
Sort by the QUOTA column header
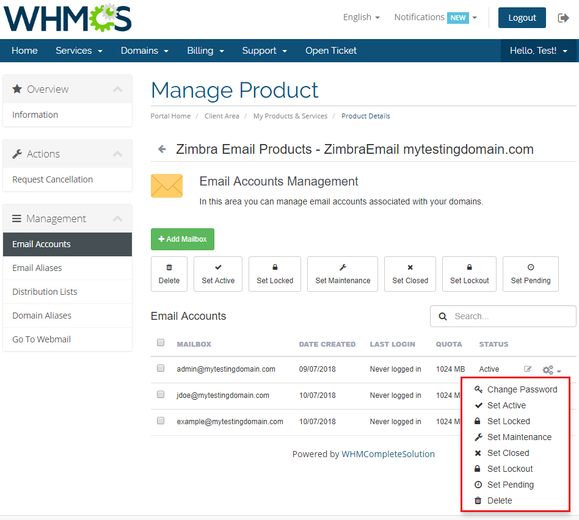click(449, 344)
